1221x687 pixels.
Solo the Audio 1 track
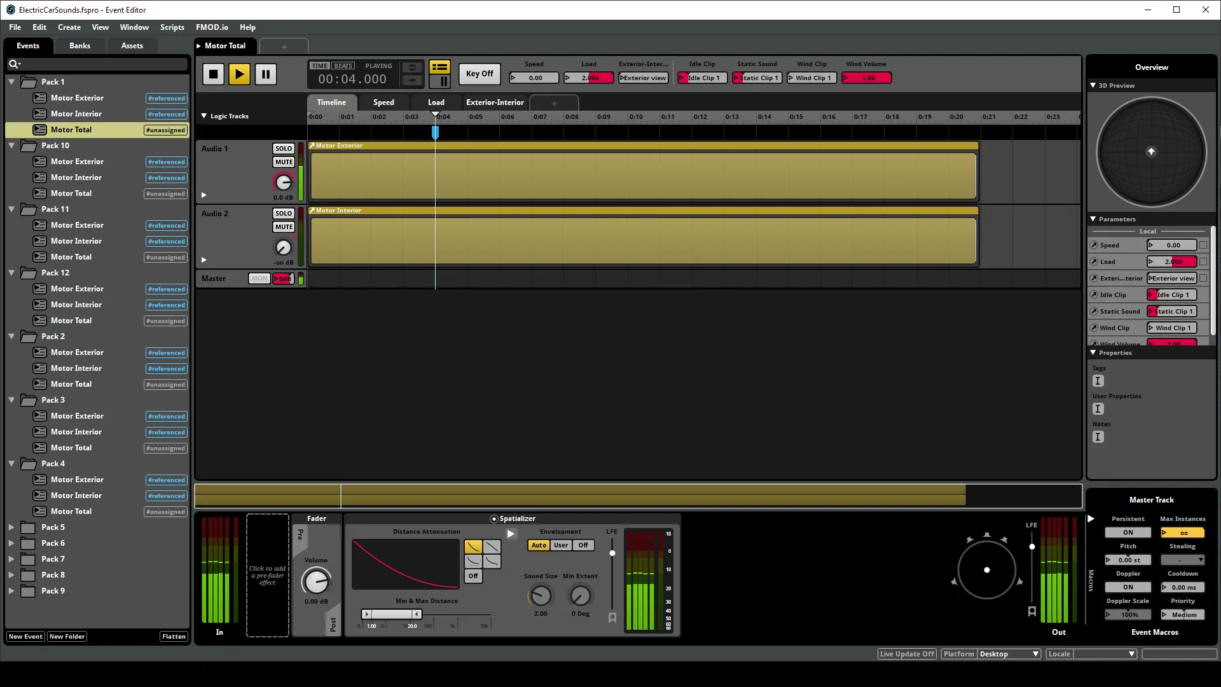coord(284,149)
